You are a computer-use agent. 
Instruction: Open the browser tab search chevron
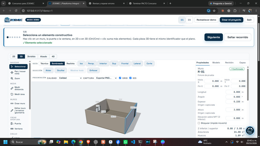[x=3, y=3]
